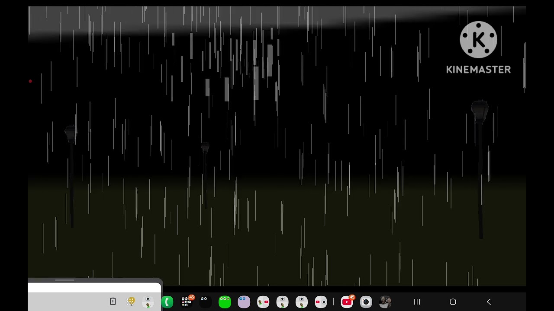Viewport: 554px width, 311px height.
Task: Tap the Recents navigation button
Action: point(417,302)
